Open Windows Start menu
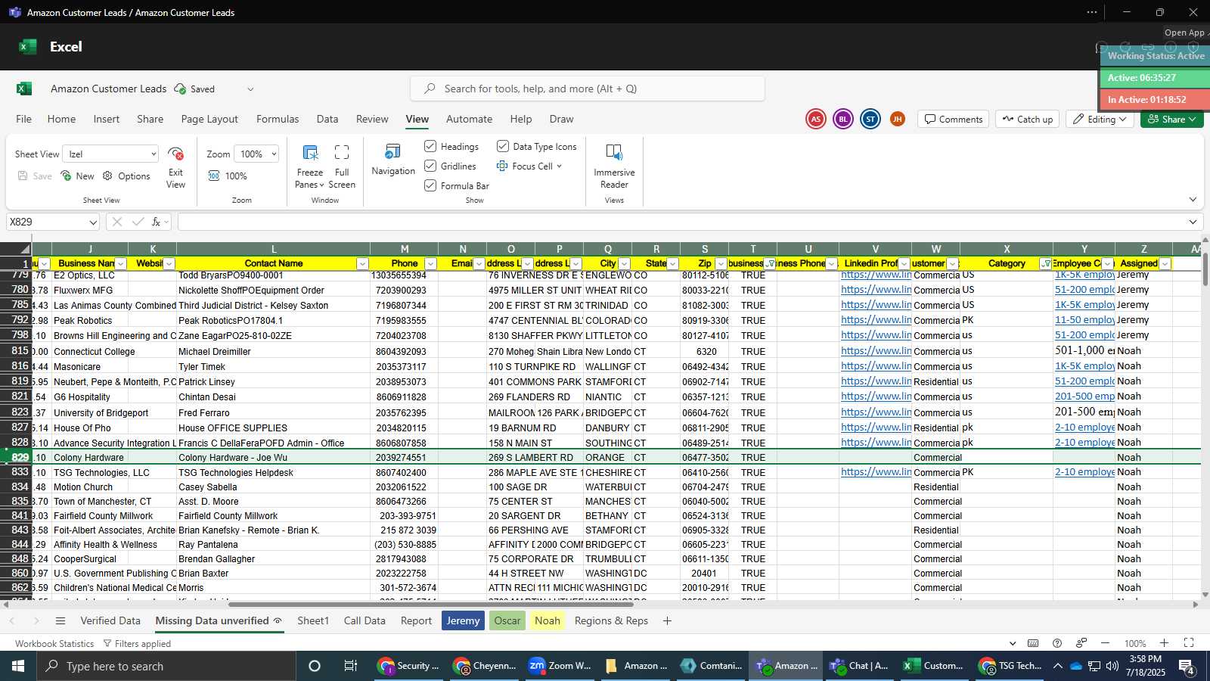1210x681 pixels. tap(18, 666)
